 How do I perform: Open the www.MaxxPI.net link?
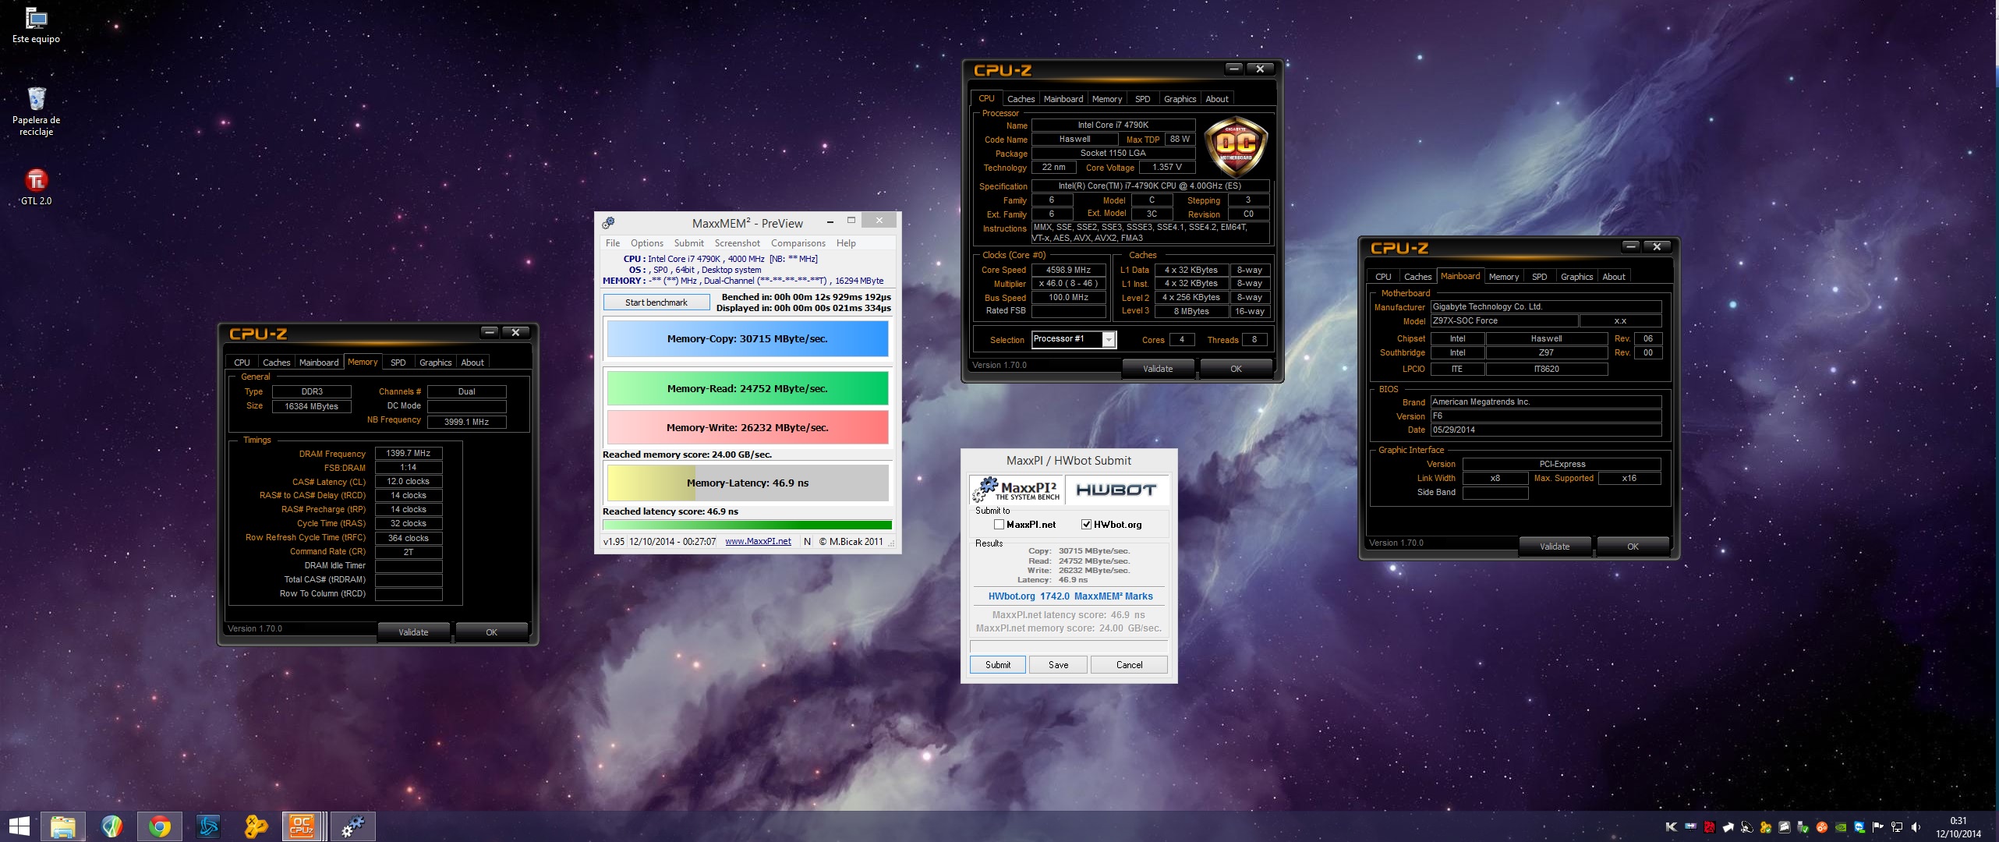[758, 542]
